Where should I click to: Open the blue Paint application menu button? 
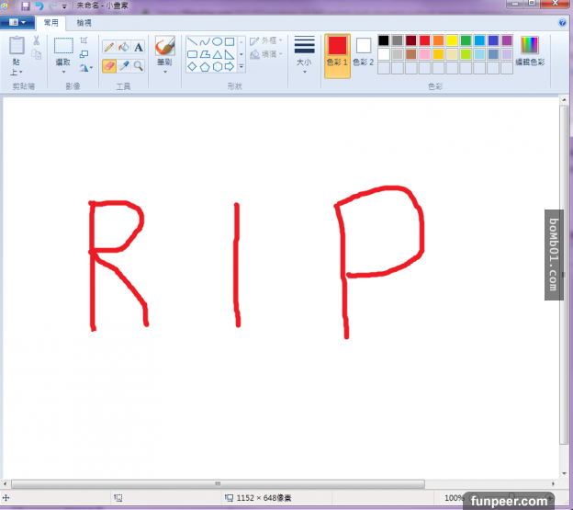[17, 21]
